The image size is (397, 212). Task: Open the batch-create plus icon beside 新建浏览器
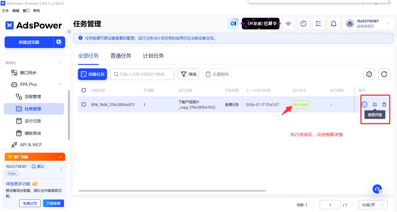59,42
